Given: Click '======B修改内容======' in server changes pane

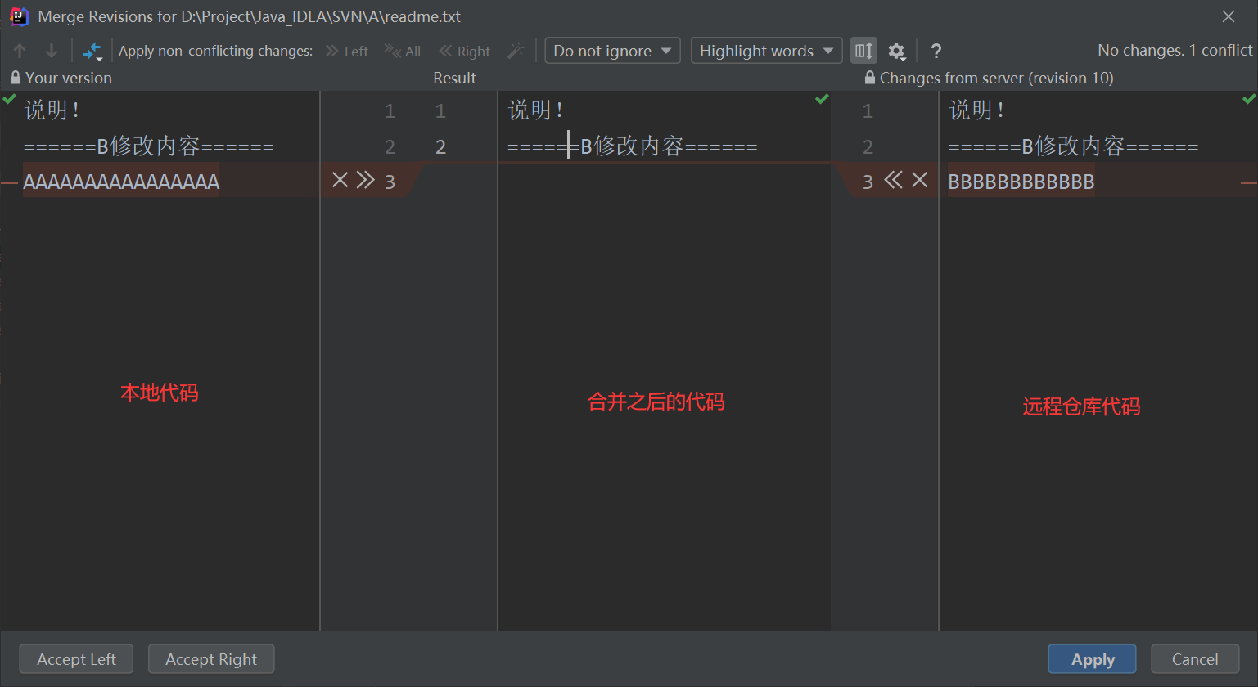Looking at the screenshot, I should pos(1074,146).
